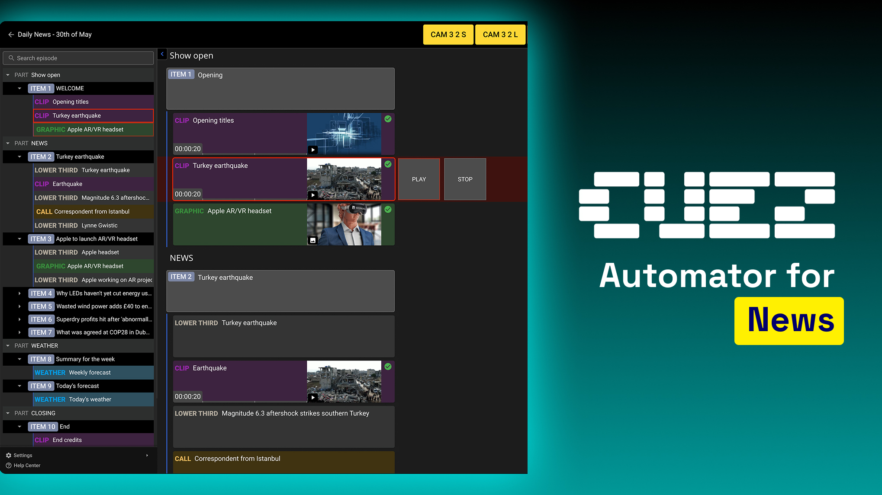Image resolution: width=882 pixels, height=495 pixels.
Task: Open Earthquake clip thumbnail in NEWS
Action: tap(344, 381)
